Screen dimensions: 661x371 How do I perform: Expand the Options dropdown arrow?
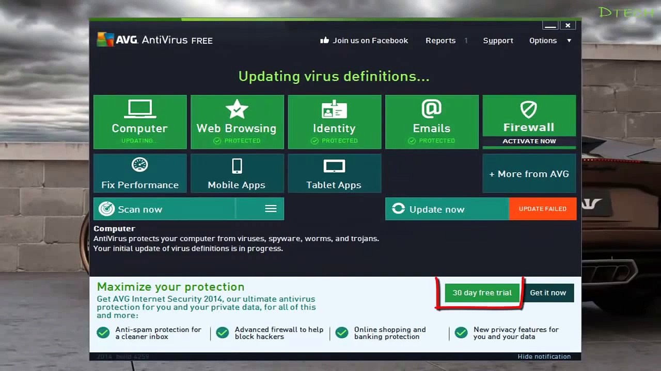(x=569, y=40)
